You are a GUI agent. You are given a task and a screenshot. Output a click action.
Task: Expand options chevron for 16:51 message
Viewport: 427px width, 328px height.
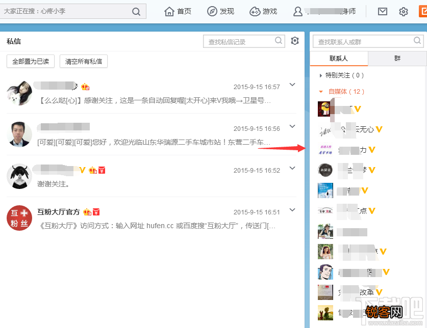[x=292, y=210]
